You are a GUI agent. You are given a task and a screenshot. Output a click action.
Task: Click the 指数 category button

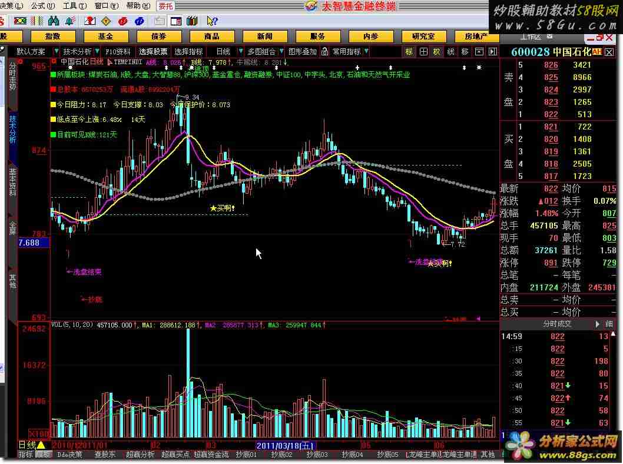(x=53, y=37)
